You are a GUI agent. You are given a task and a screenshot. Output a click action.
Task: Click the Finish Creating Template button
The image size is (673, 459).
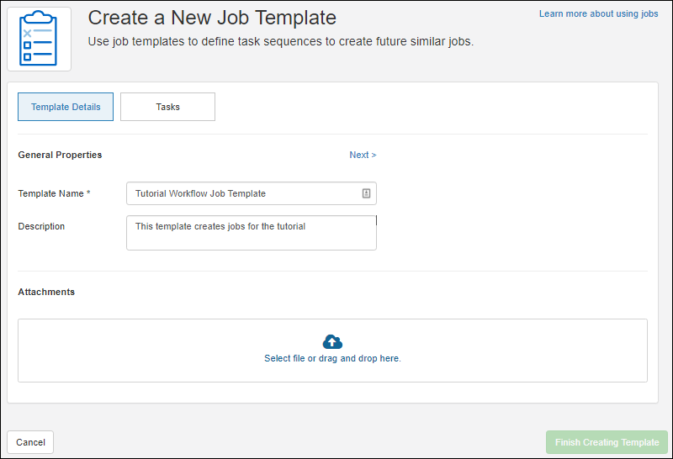click(607, 442)
